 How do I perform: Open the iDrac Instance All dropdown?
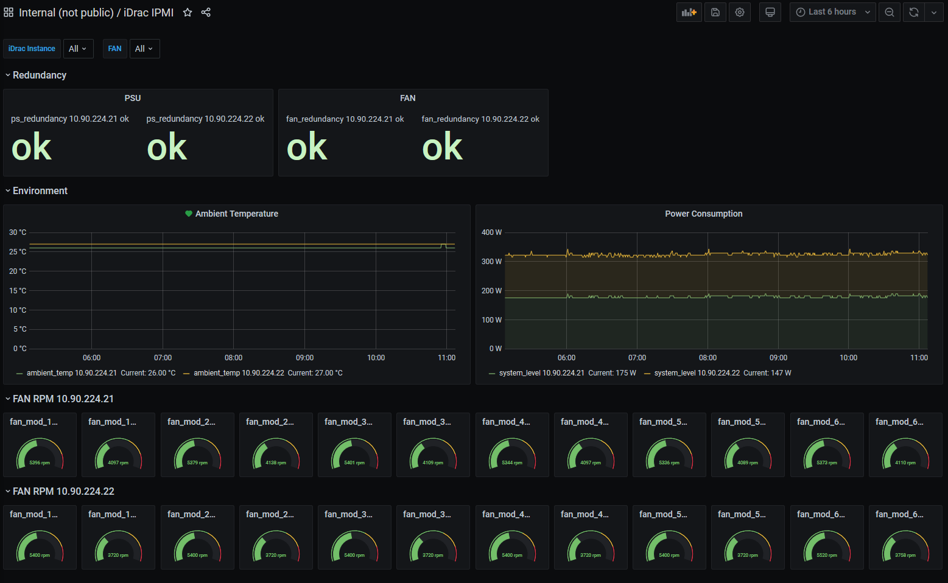pyautogui.click(x=78, y=49)
